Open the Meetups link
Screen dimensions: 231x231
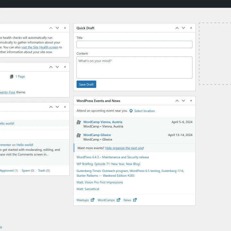click(82, 200)
